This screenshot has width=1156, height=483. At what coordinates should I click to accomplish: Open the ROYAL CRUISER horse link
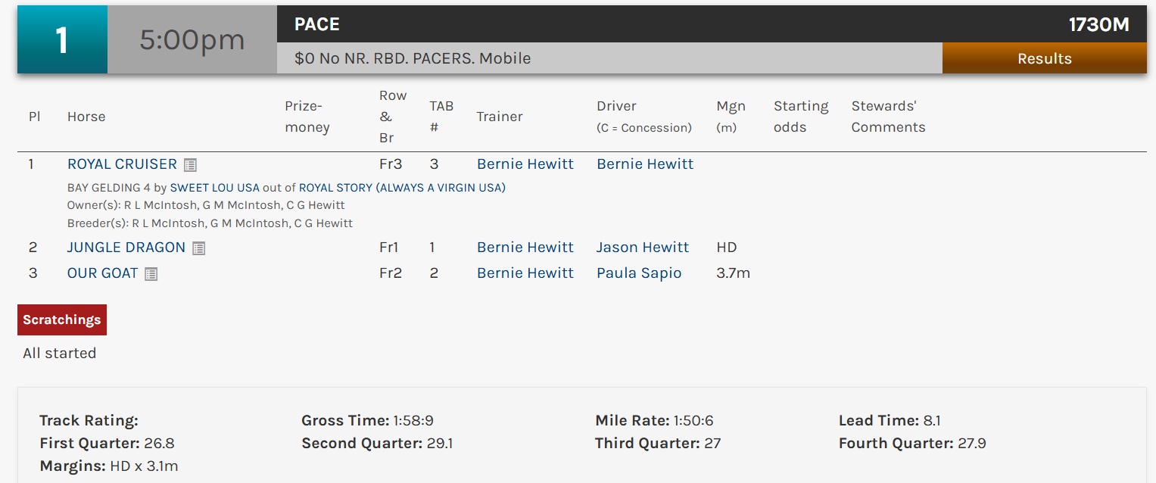click(122, 164)
